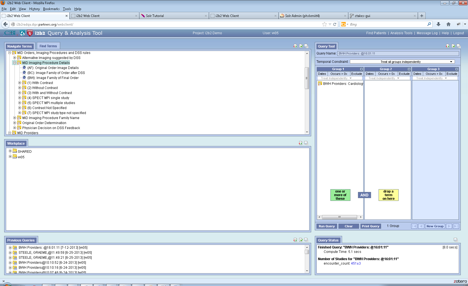The height and width of the screenshot is (286, 468).
Task: Remove Group 1 using its X icon
Action: [x=361, y=69]
